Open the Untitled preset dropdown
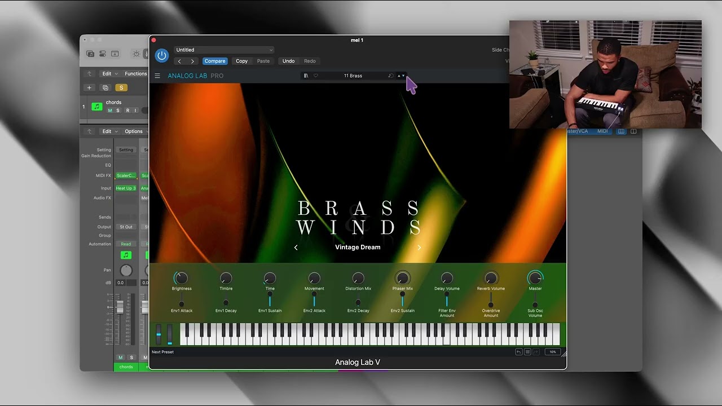This screenshot has width=722, height=406. 224,50
